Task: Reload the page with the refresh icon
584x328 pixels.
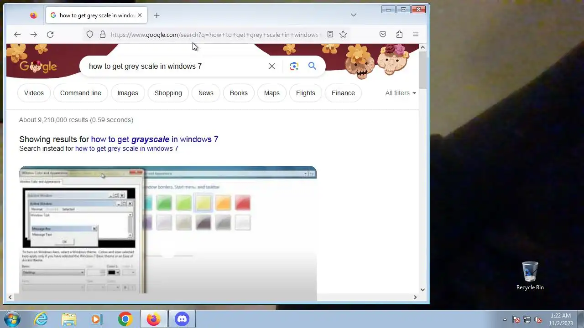Action: pos(50,34)
